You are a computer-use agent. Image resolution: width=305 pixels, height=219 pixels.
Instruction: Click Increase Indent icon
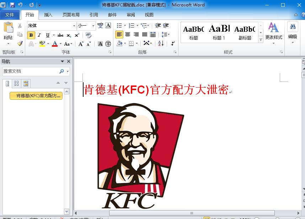coord(166,26)
